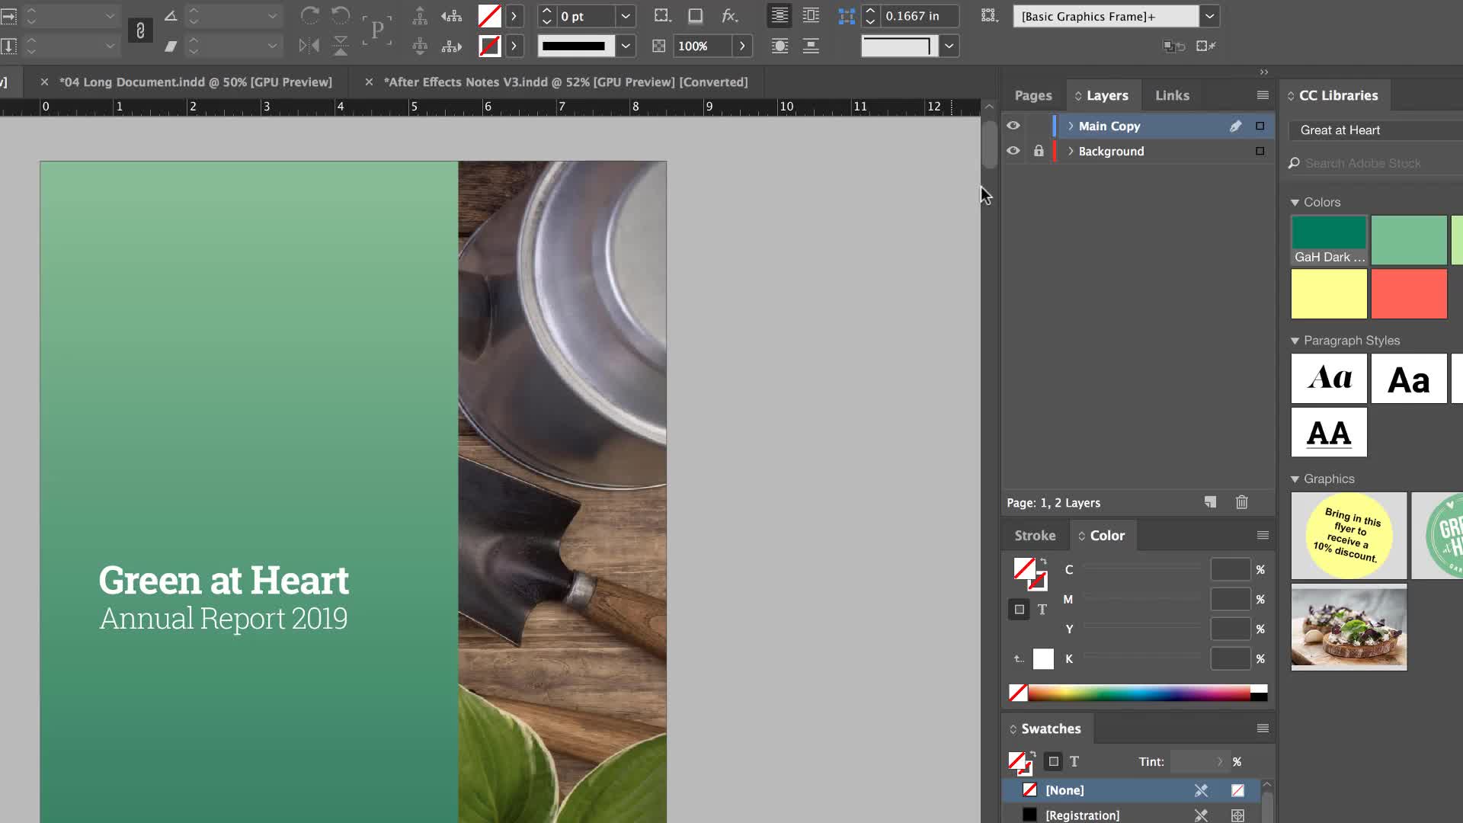Click Create new layer icon
This screenshot has width=1463, height=823.
pos(1210,502)
